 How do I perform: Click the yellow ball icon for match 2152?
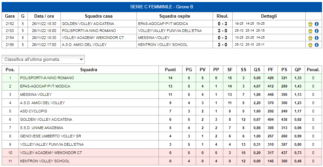tap(310, 24)
